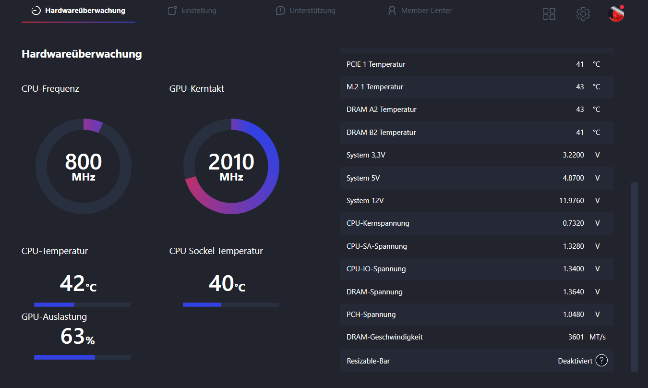The height and width of the screenshot is (388, 648).
Task: Select the CPU-Kernspannung row
Action: point(477,223)
